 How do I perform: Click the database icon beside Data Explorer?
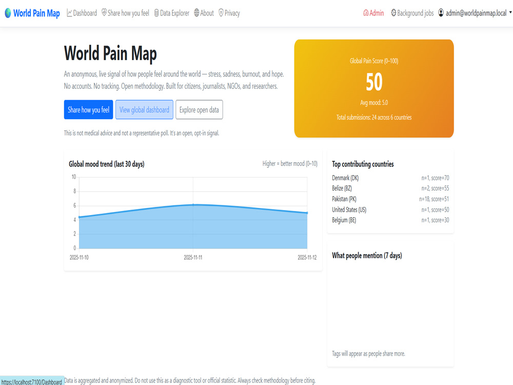(x=156, y=13)
